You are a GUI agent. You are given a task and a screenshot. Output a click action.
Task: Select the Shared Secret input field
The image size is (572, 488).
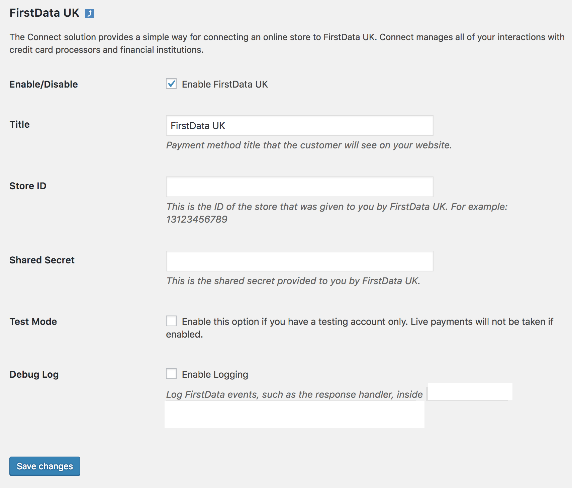[299, 261]
